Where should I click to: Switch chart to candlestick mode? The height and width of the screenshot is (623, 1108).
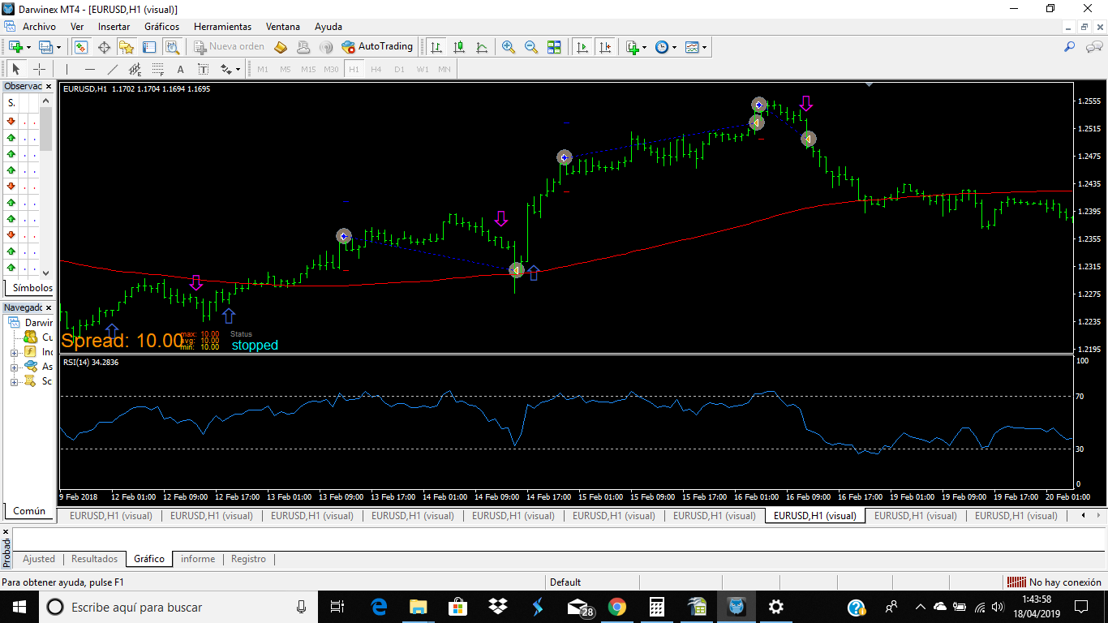point(459,47)
